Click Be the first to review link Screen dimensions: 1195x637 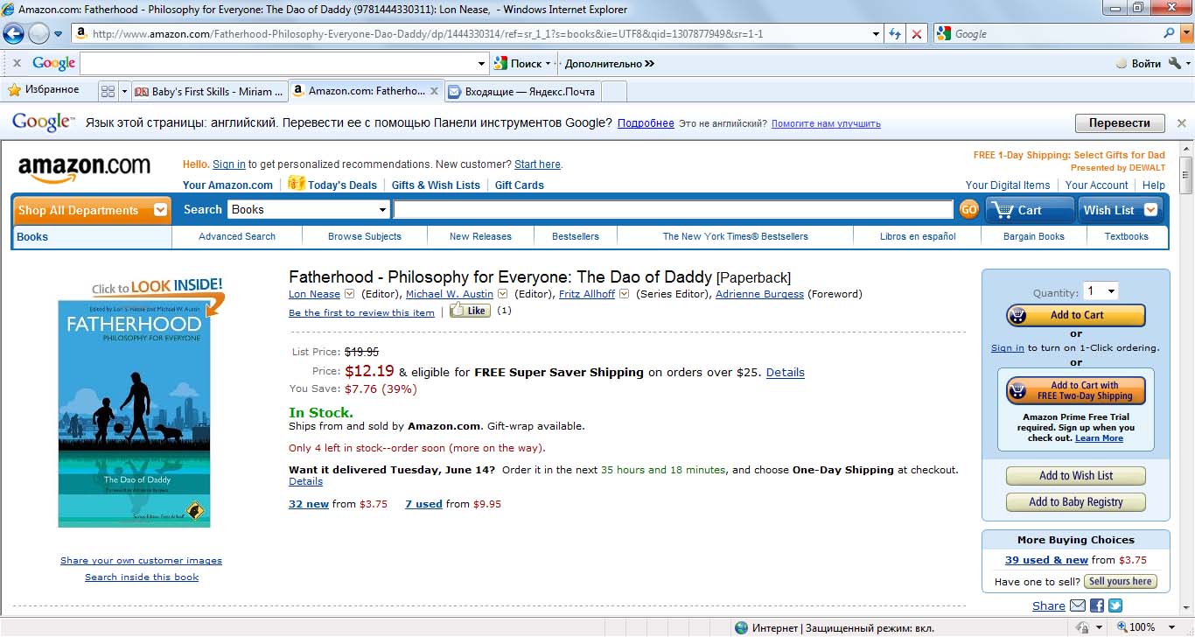tap(361, 312)
